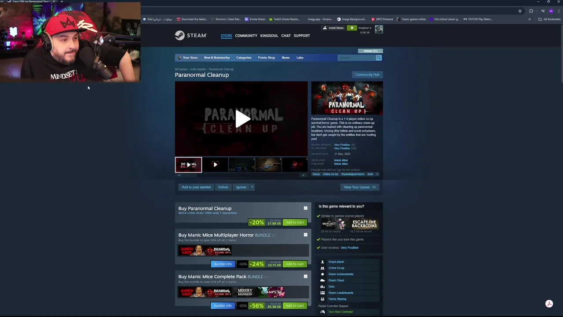This screenshot has width=563, height=317.
Task: Click the Steam Cloud icon
Action: (322, 280)
